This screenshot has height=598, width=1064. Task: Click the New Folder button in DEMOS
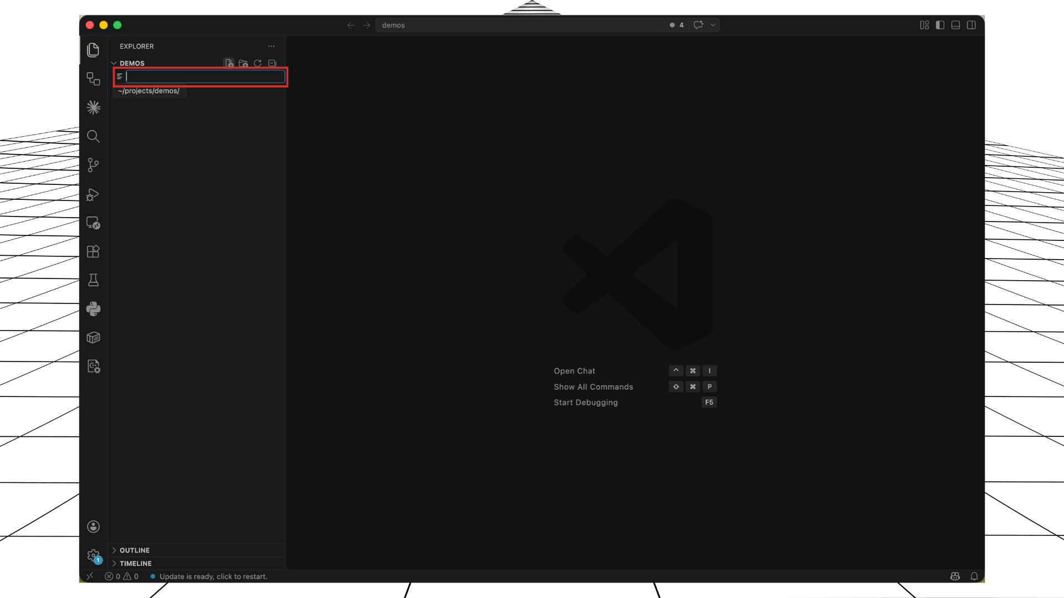pos(243,63)
